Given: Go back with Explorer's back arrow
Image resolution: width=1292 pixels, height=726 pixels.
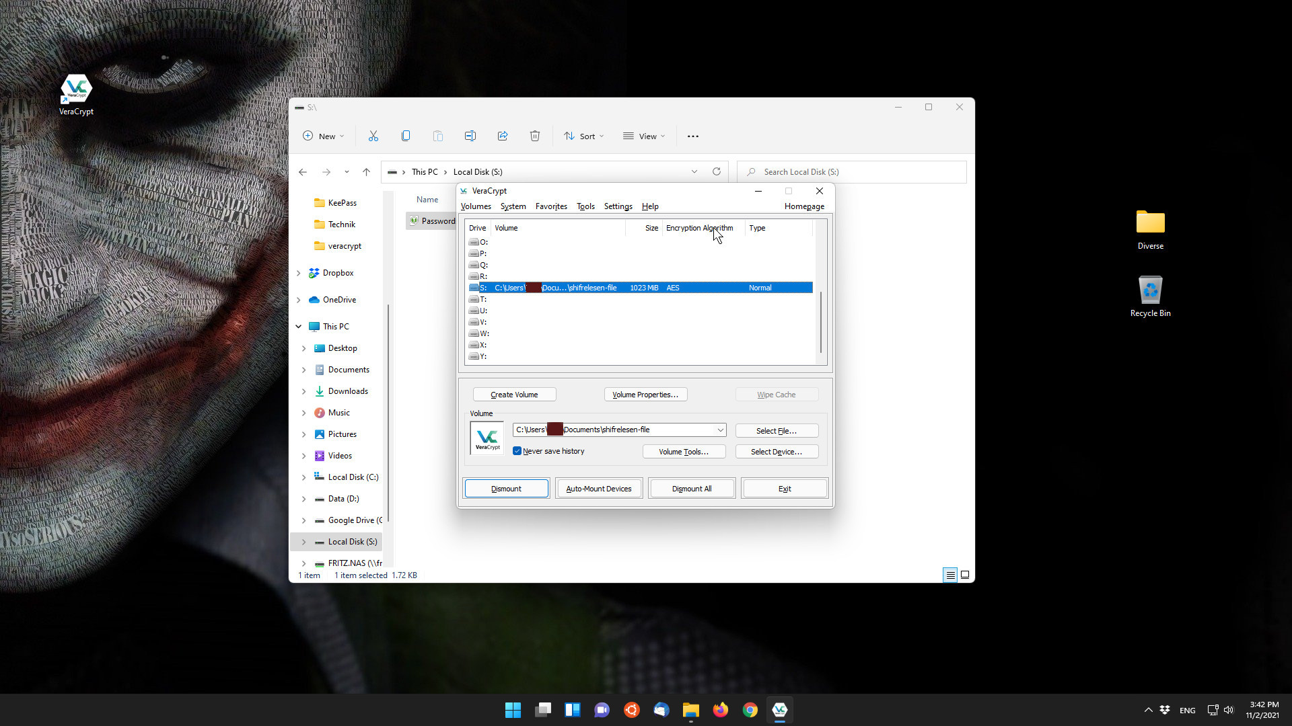Looking at the screenshot, I should [303, 172].
